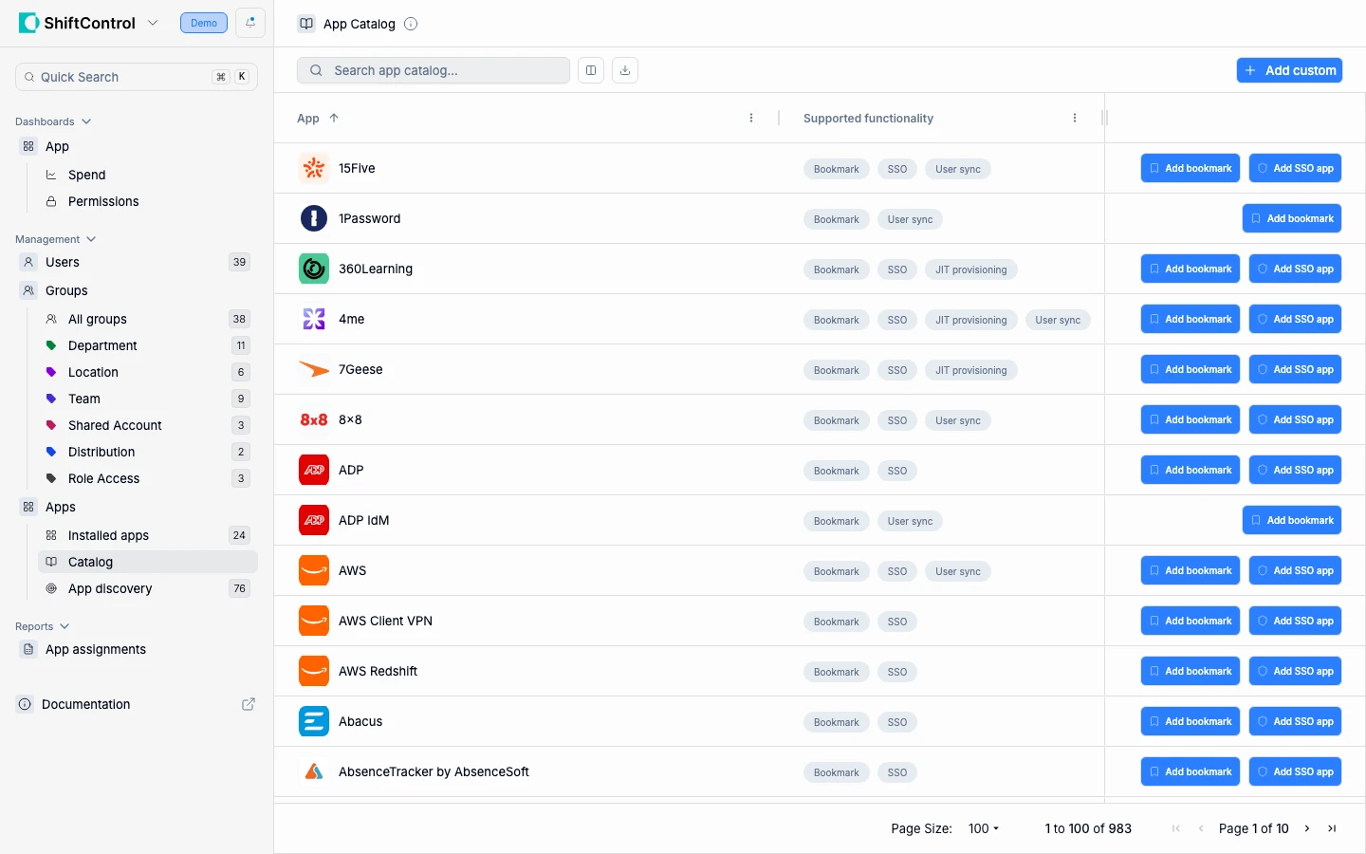Select the 15Five app icon
Screen dimensions: 1366x854
point(313,168)
